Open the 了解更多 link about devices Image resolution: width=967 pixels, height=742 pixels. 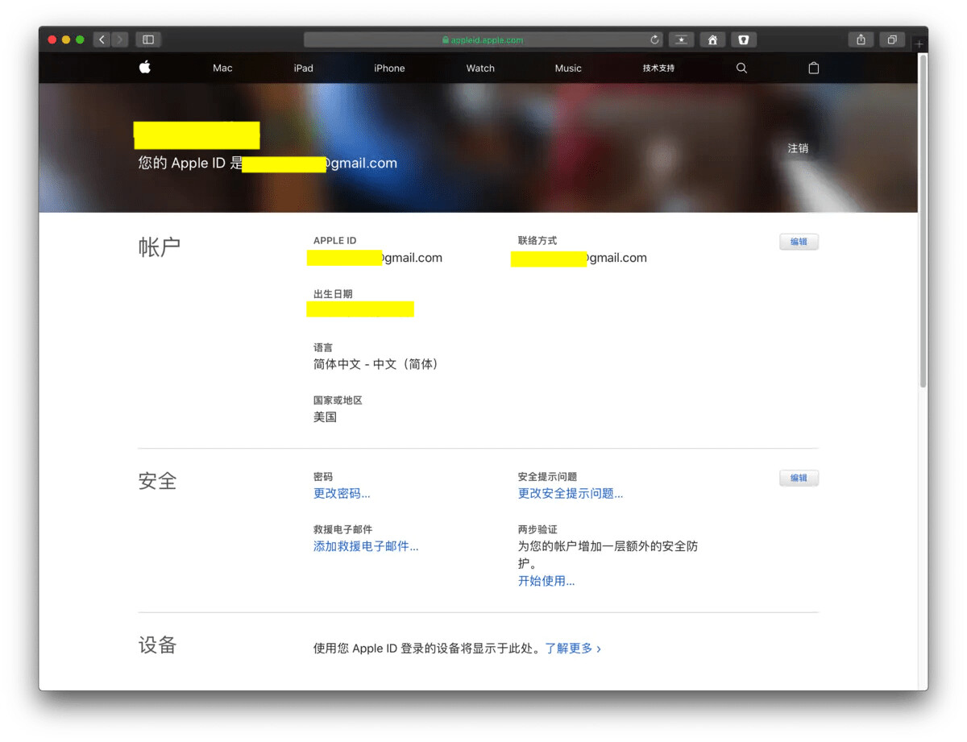[x=573, y=649]
